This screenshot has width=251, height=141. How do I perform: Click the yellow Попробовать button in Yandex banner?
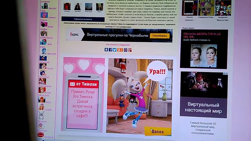point(160,36)
